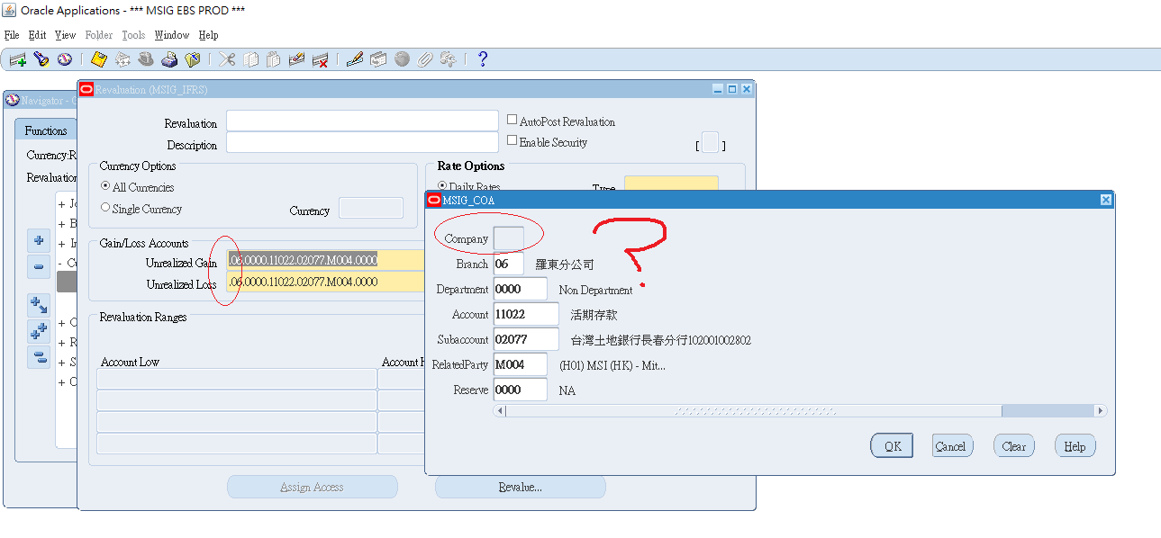Click the Assign Access button

click(312, 487)
